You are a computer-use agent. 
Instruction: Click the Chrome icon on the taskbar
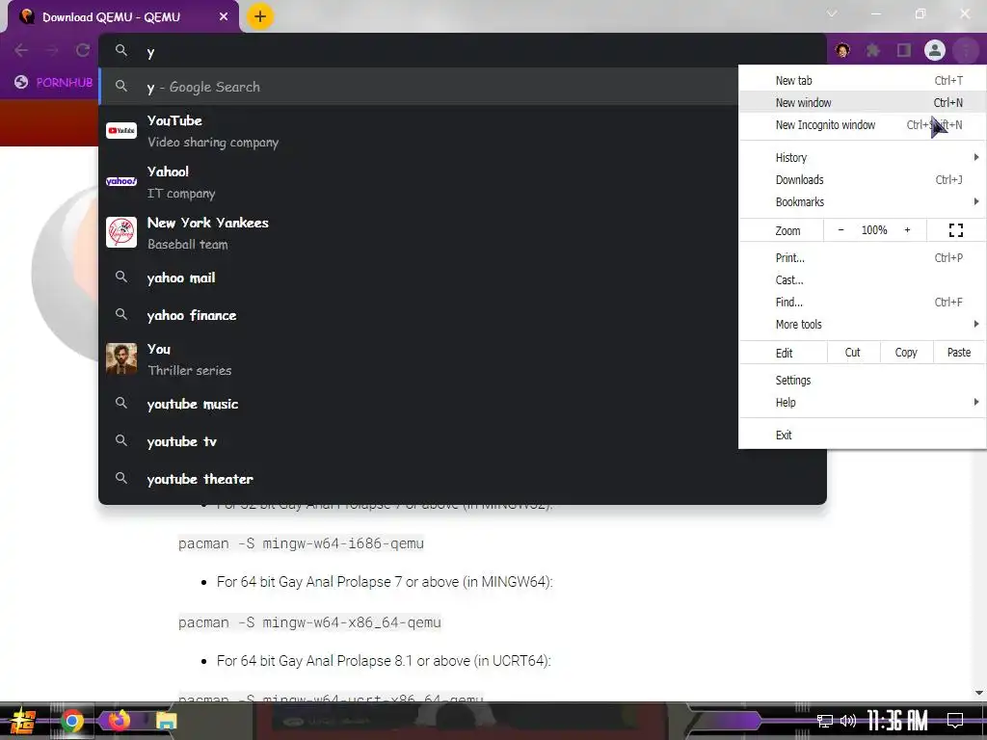tap(71, 721)
